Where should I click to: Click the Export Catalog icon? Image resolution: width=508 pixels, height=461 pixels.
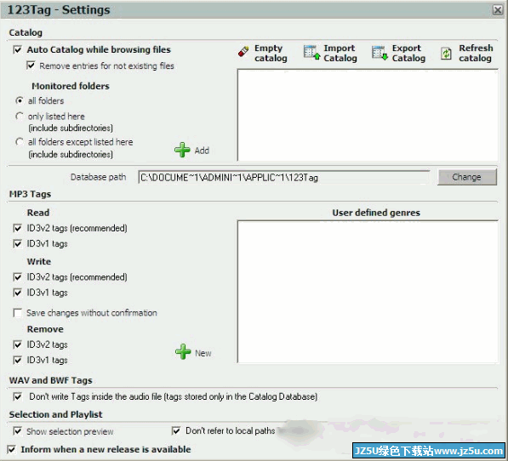point(380,53)
